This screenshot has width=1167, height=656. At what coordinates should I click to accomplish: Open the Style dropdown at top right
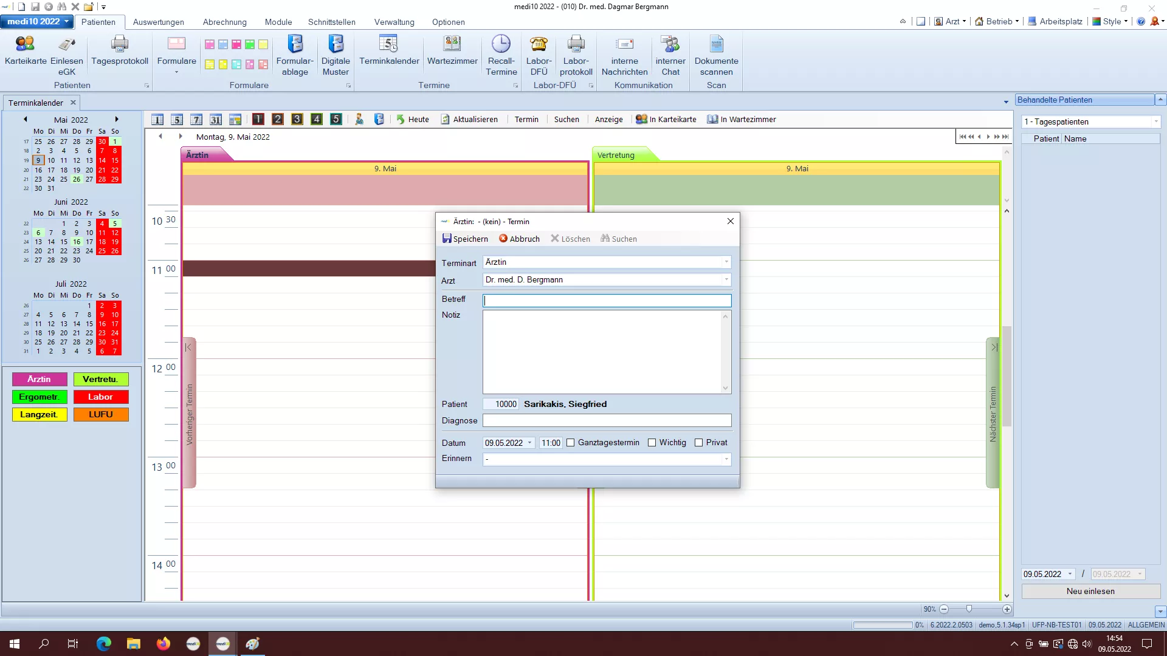click(1110, 21)
